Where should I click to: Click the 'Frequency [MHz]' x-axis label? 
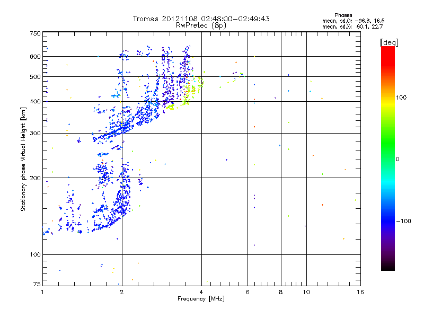point(201,299)
